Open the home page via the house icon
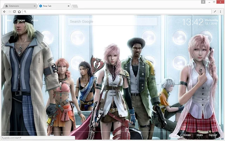225x141 pixels. (x=19, y=12)
